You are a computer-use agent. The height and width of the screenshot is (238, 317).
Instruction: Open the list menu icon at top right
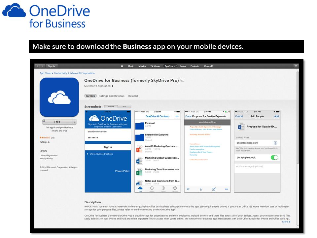pyautogui.click(x=296, y=66)
